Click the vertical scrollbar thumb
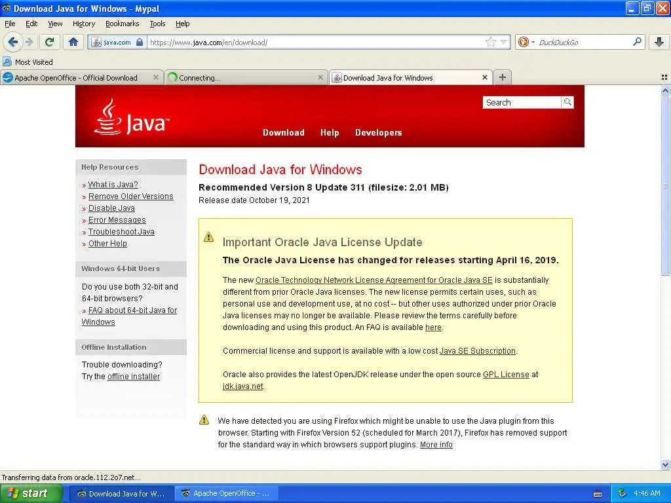The width and height of the screenshot is (671, 503). [x=665, y=185]
